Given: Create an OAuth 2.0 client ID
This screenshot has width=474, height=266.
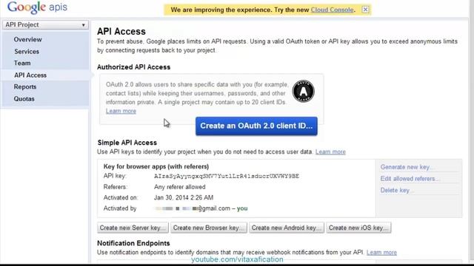Looking at the screenshot, I should tap(256, 126).
